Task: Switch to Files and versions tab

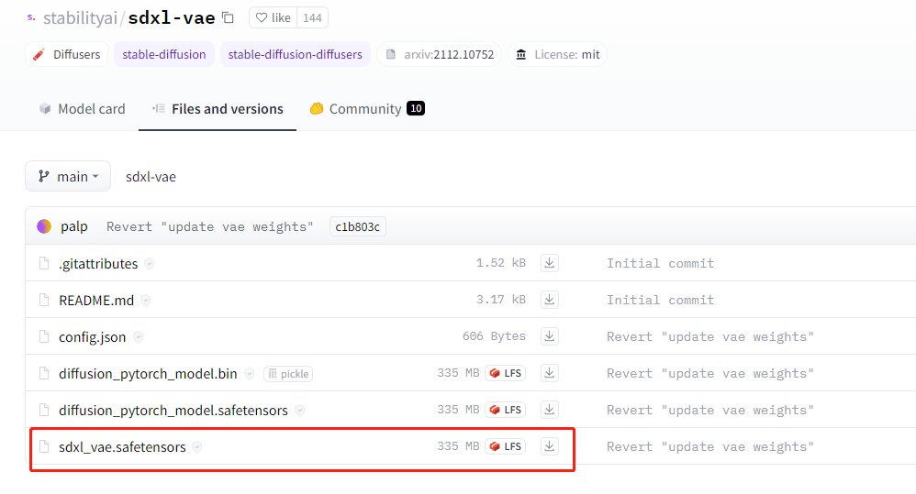Action: [x=218, y=109]
